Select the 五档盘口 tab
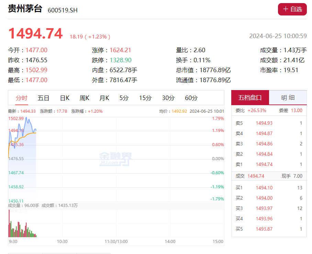This screenshot has height=254, width=312. coord(250,98)
